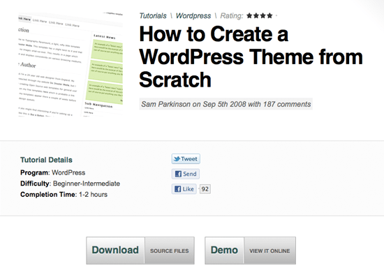The image size is (384, 268).
Task: Click the article title 'How to Create a WordPress Theme from Scratch'
Action: point(251,57)
